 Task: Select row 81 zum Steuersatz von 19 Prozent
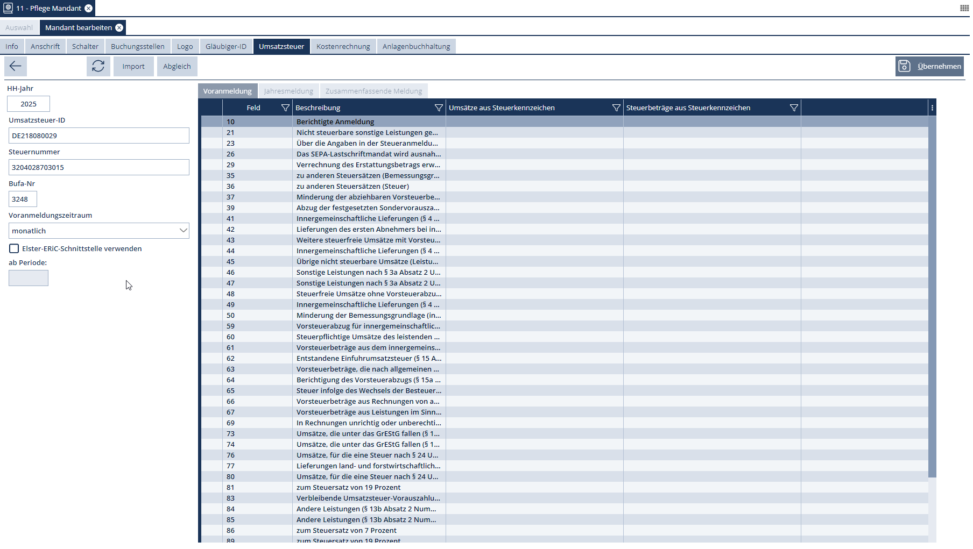coord(348,488)
